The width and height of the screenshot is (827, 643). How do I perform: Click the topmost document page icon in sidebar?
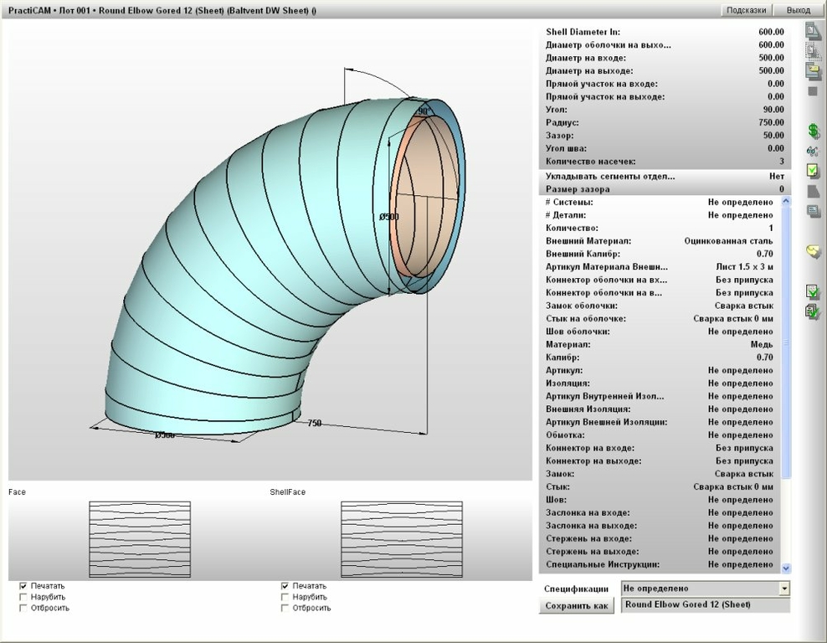point(812,31)
